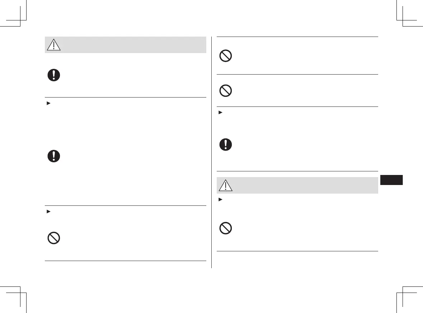Click the second exclamation mandatory icon in left column
Image resolution: width=423 pixels, height=313 pixels.
click(54, 156)
